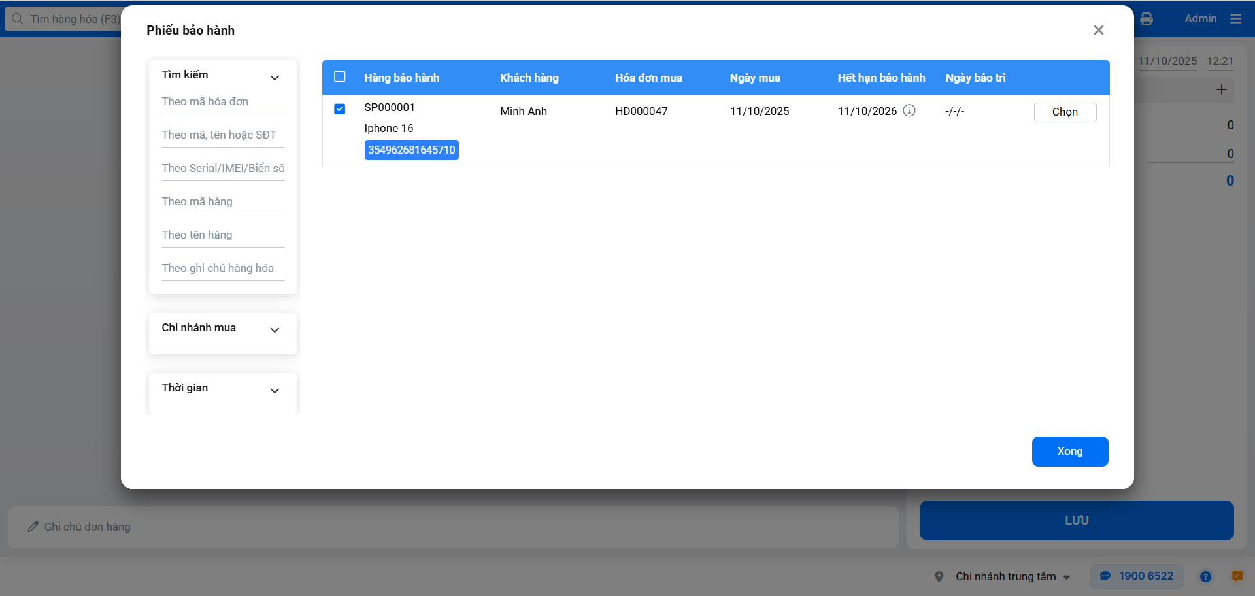Click the Theo Serial/IMEI/Biển số field

coord(223,169)
